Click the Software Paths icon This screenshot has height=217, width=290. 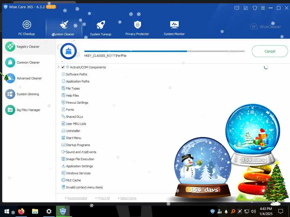(x=63, y=74)
